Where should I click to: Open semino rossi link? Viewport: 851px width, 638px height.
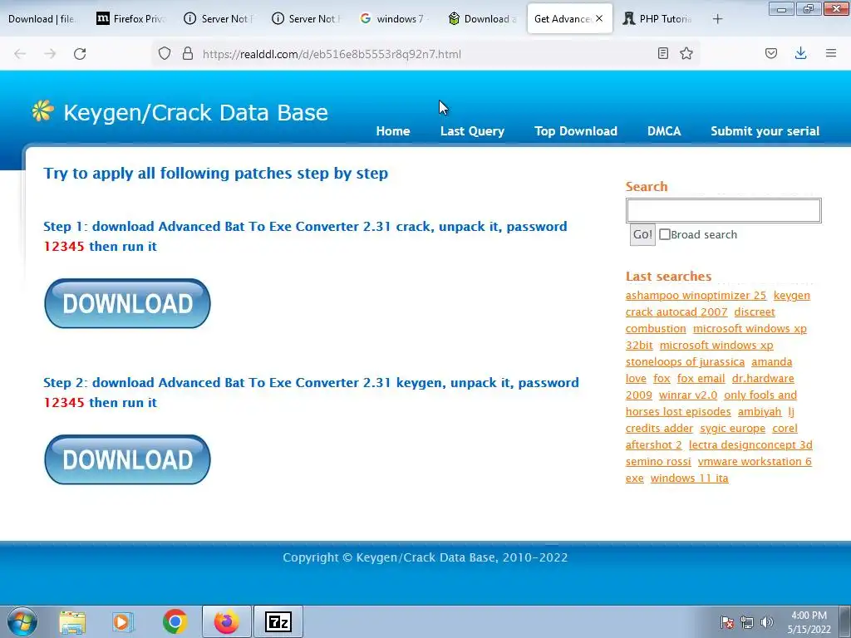658,462
